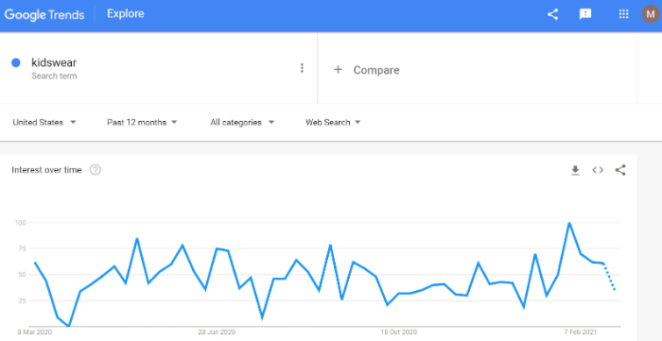The image size is (662, 341).
Task: Click the share icon in the top header
Action: (552, 14)
